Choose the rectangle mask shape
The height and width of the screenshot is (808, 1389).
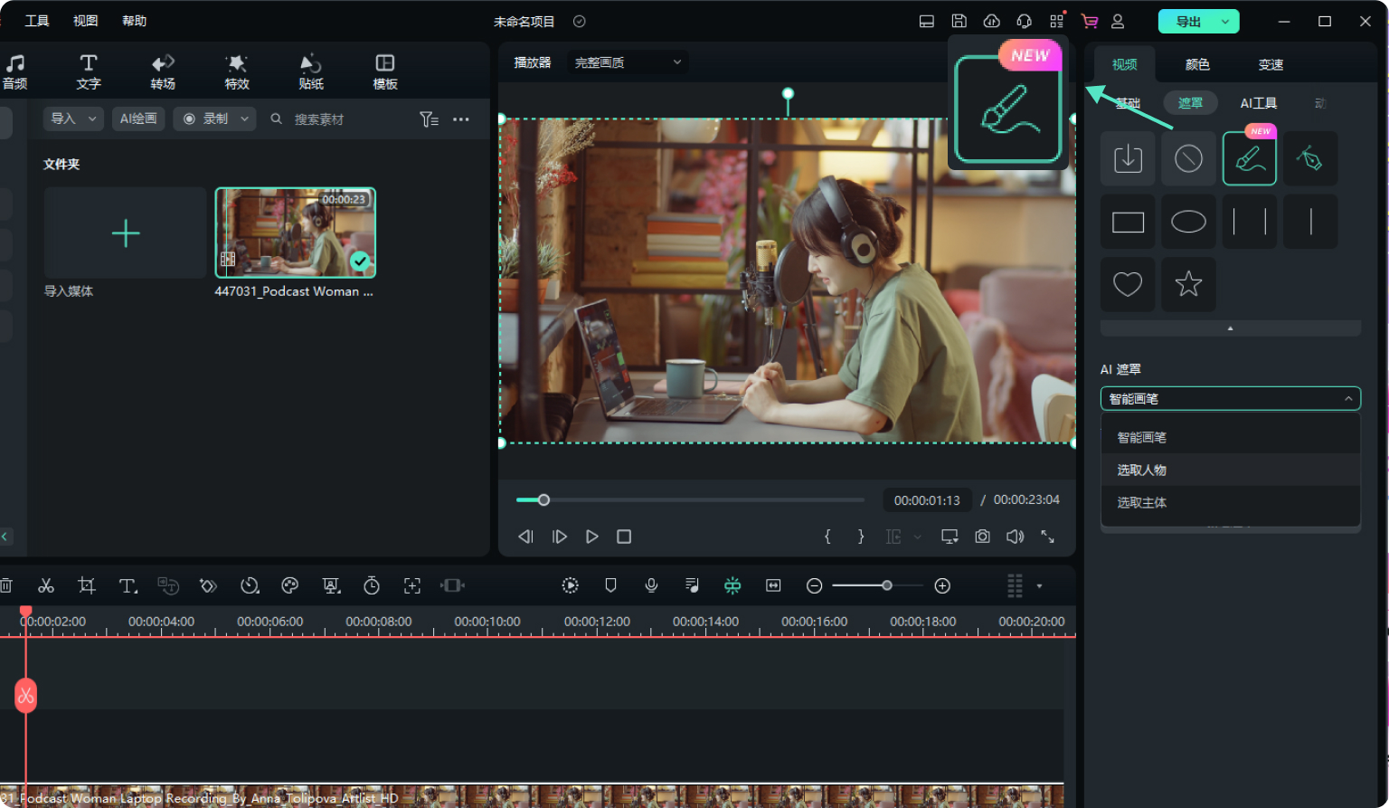(x=1127, y=222)
